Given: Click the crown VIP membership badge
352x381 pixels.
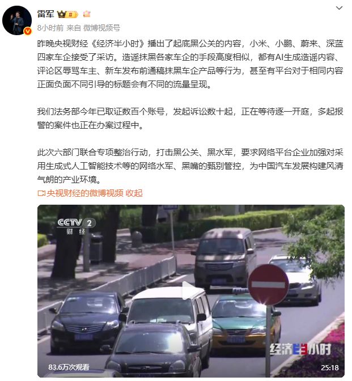Looking at the screenshot, I should [67, 14].
